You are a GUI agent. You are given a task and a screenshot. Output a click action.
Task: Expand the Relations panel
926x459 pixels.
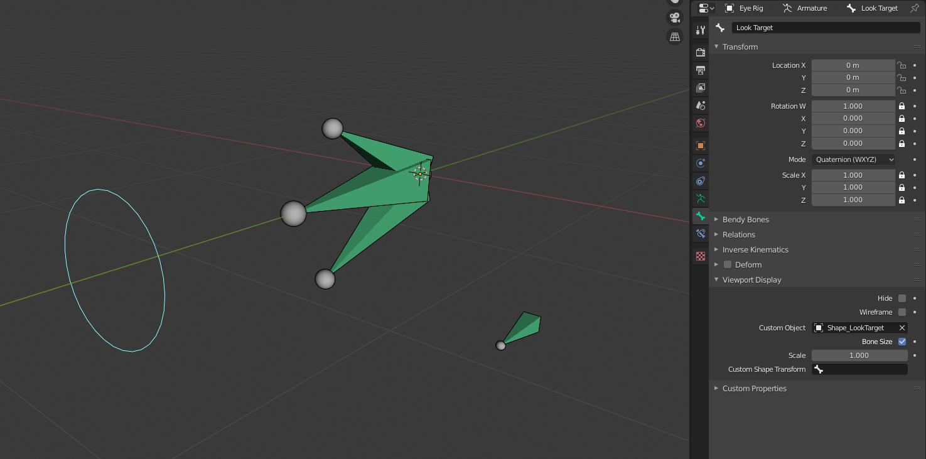point(716,234)
